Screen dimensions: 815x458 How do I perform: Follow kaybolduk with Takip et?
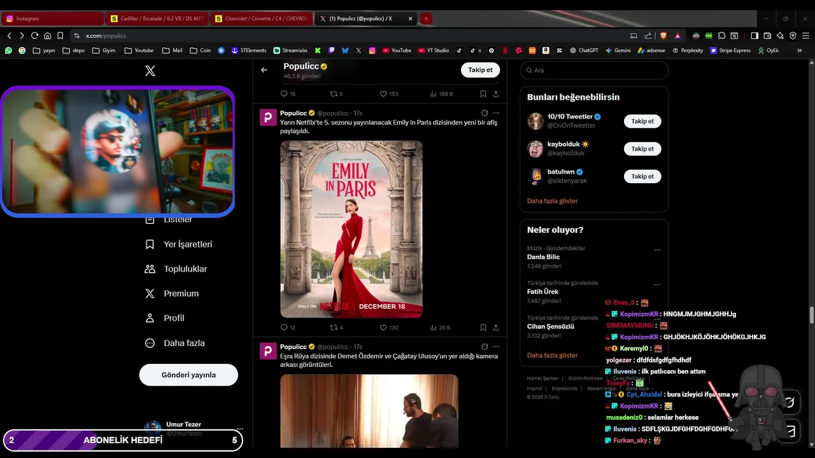[642, 149]
